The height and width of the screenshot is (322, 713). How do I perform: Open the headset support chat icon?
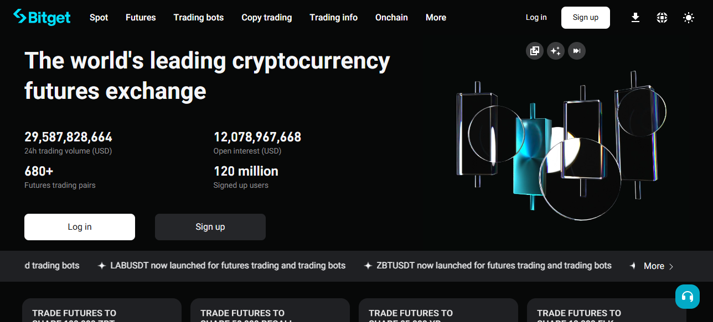click(687, 297)
